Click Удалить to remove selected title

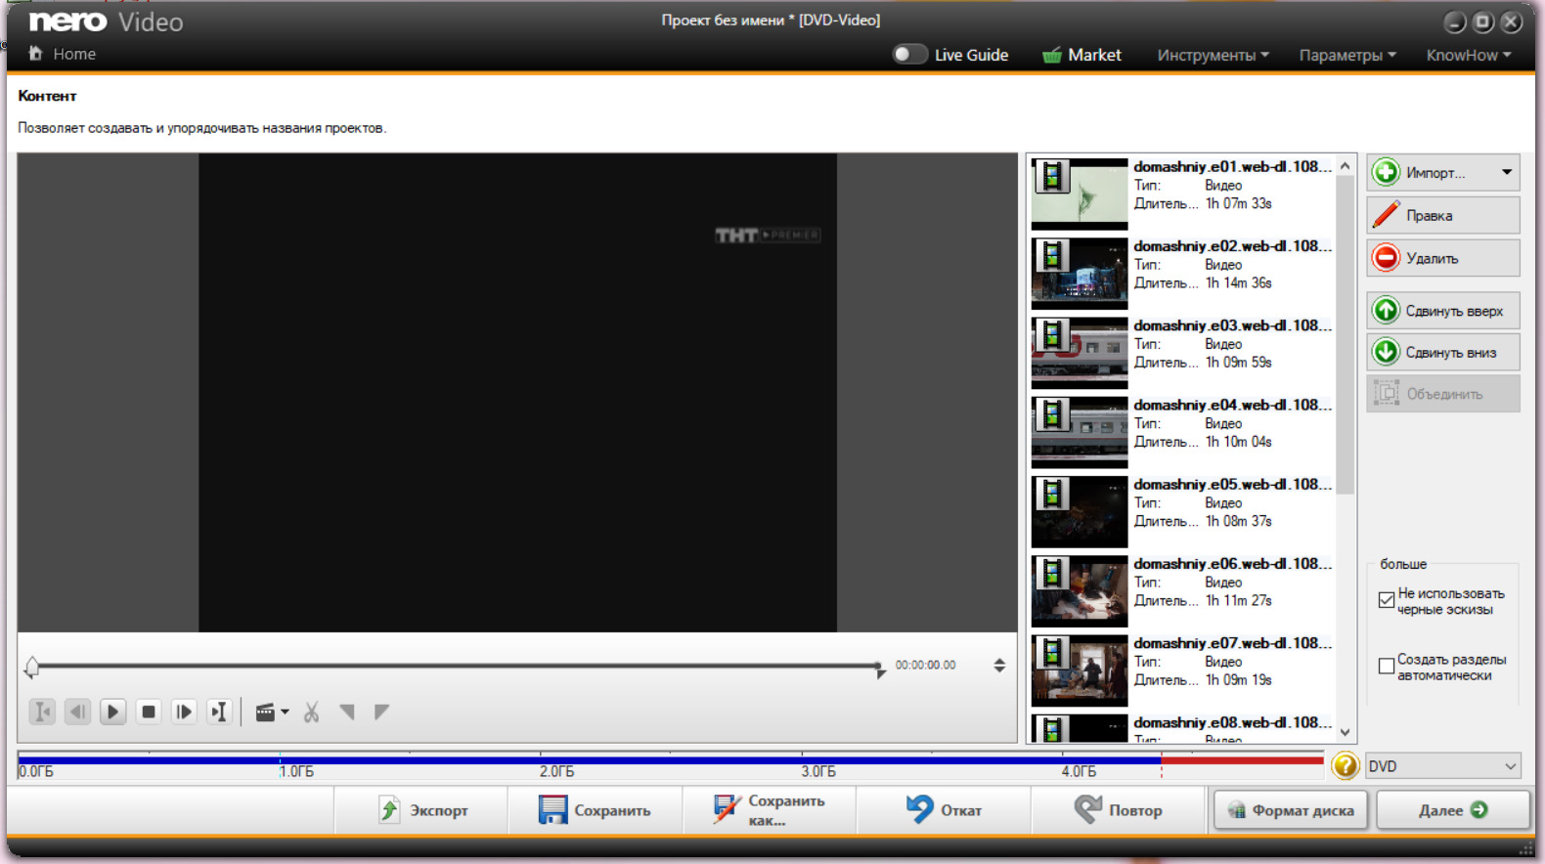1443,258
